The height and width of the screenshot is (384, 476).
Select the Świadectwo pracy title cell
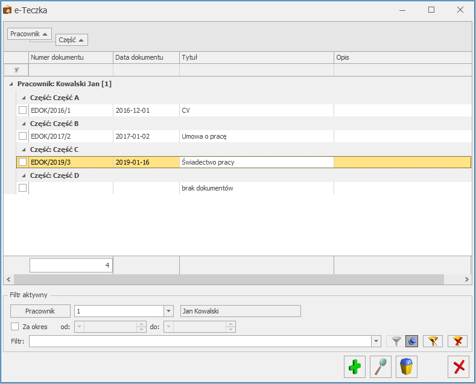point(256,162)
